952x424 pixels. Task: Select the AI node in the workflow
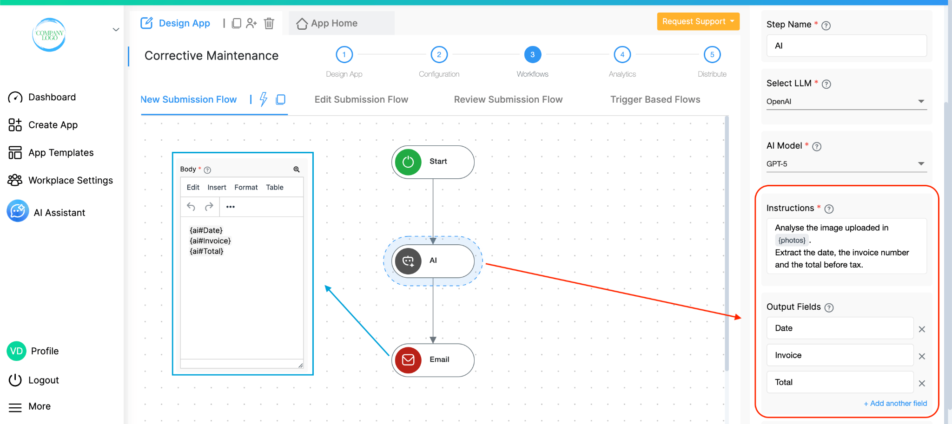tap(433, 261)
